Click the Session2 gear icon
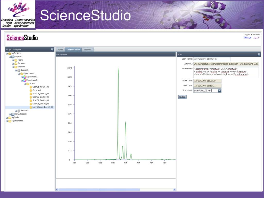This screenshot has width=264, height=198. [19, 111]
